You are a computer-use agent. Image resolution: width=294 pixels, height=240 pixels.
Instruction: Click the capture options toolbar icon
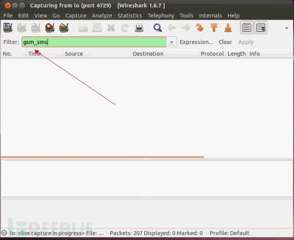[22, 28]
